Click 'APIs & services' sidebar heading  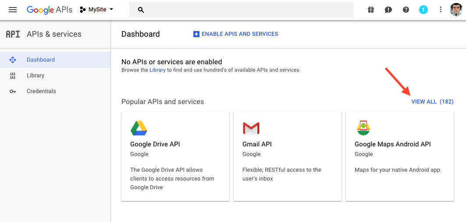(x=54, y=34)
